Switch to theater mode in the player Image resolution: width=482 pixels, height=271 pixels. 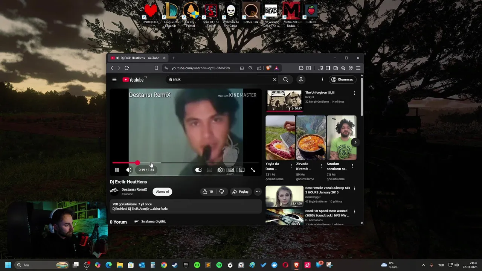pyautogui.click(x=231, y=170)
